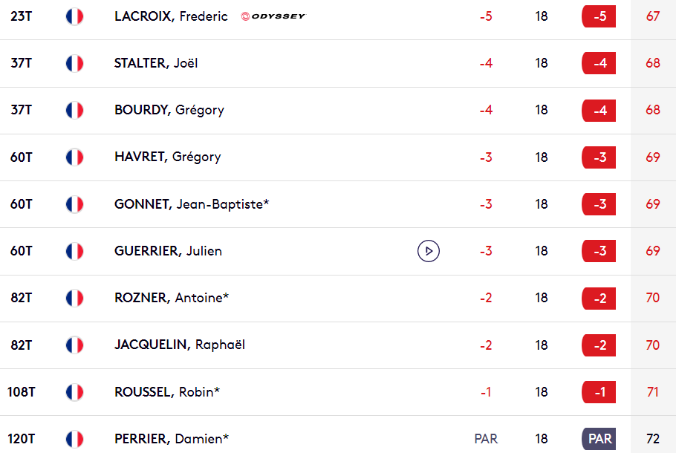Open player profile for Stalter, Joël

tap(156, 63)
